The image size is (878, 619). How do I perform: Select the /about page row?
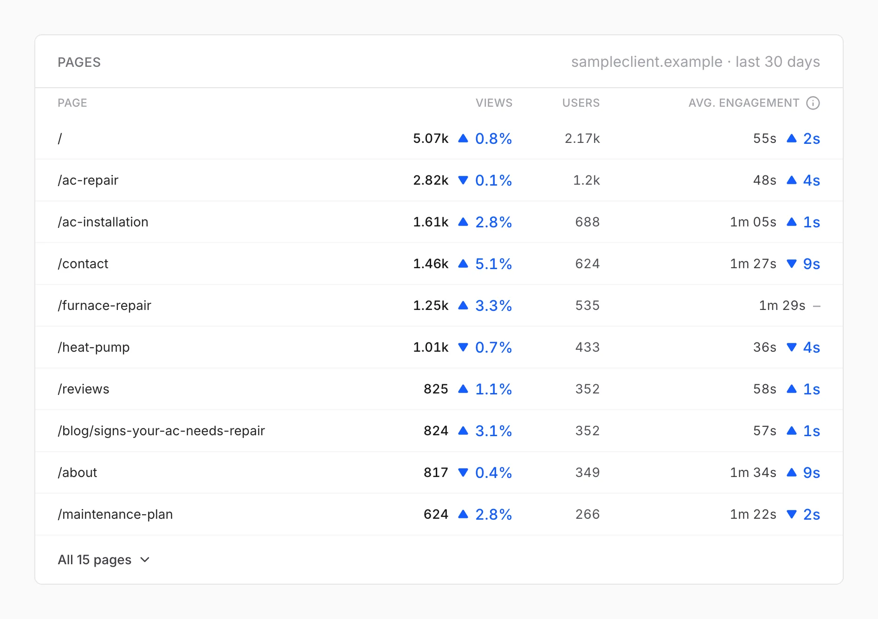pyautogui.click(x=439, y=472)
